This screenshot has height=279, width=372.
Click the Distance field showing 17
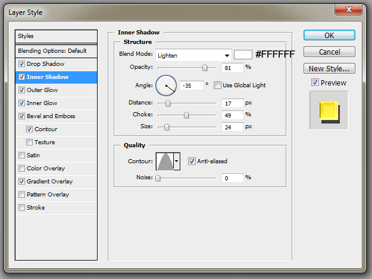coord(233,103)
